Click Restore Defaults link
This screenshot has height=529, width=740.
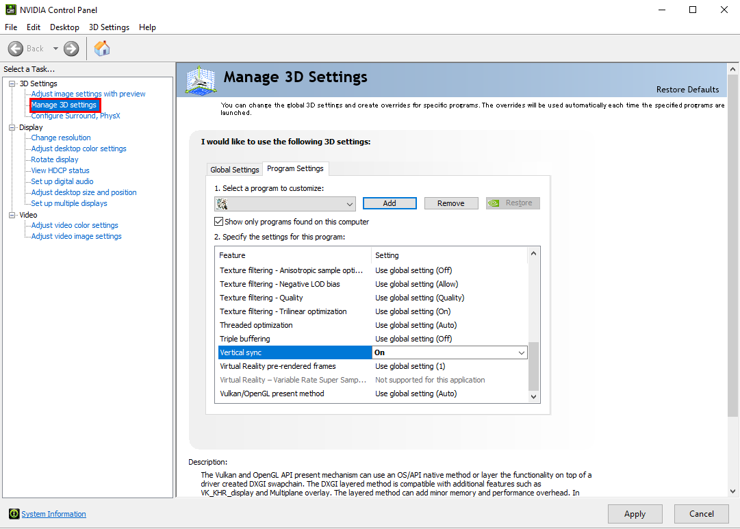(x=687, y=90)
